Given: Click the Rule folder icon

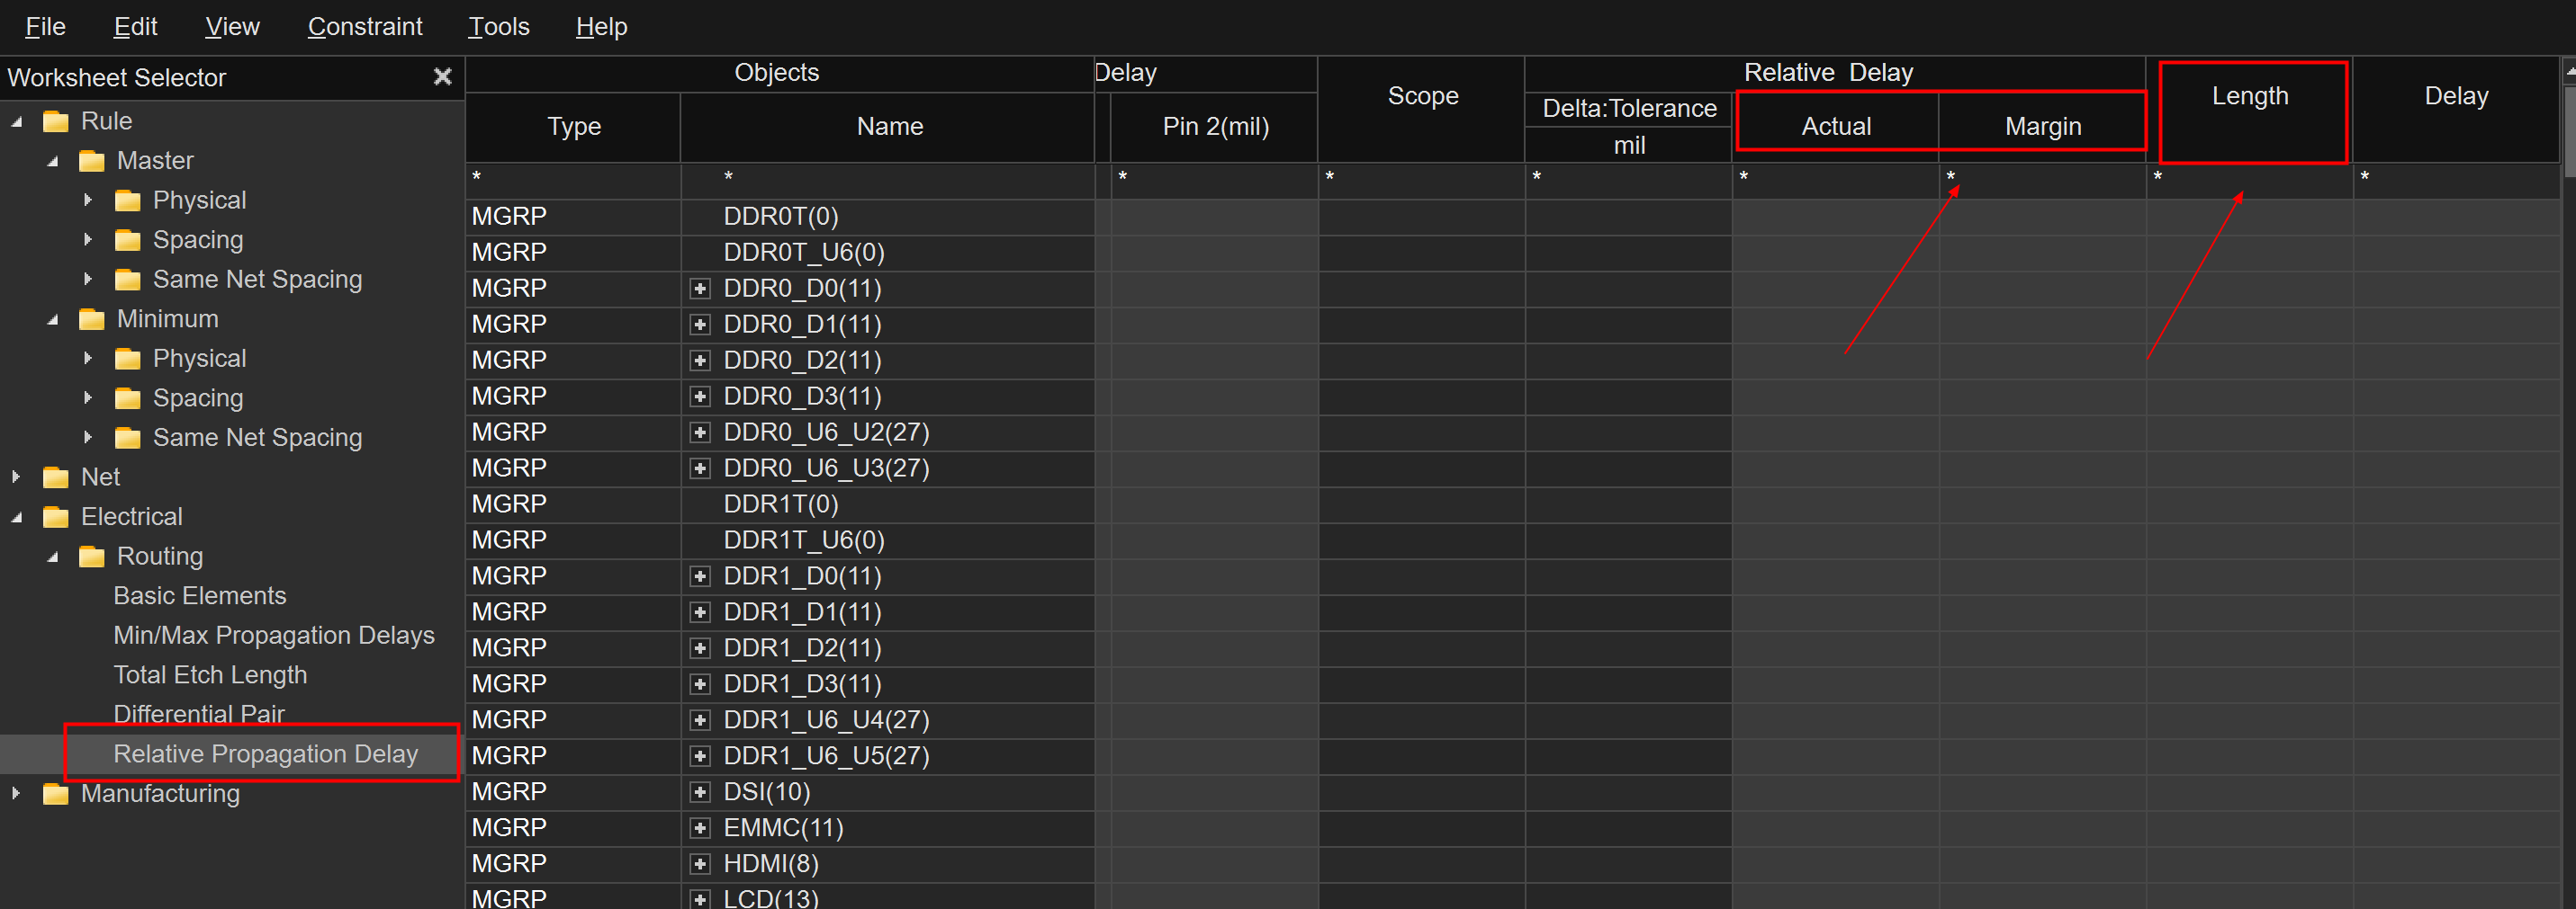Looking at the screenshot, I should pos(56,120).
